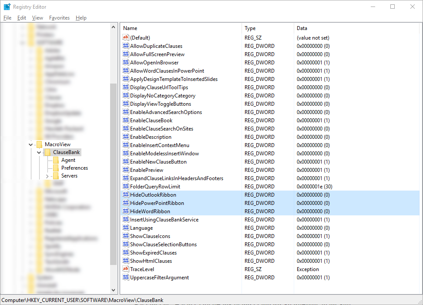Click the EnableClauseBook DWORD icon
Image resolution: width=423 pixels, height=305 pixels.
[125, 120]
